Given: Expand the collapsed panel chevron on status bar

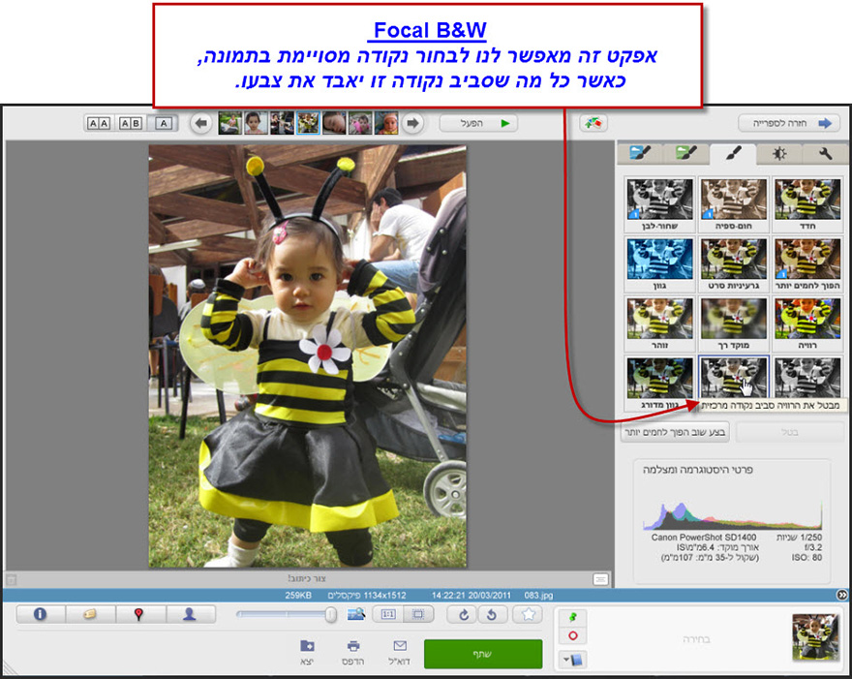Looking at the screenshot, I should click(842, 593).
